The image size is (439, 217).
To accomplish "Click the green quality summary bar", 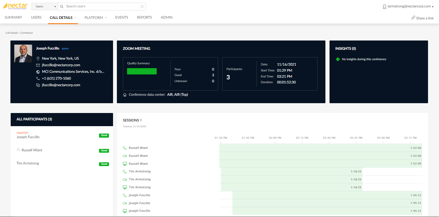I will click(142, 71).
